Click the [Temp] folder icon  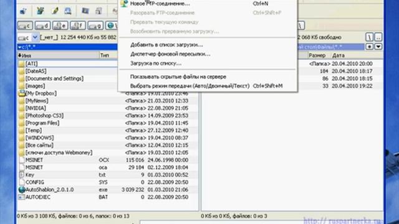click(22, 130)
